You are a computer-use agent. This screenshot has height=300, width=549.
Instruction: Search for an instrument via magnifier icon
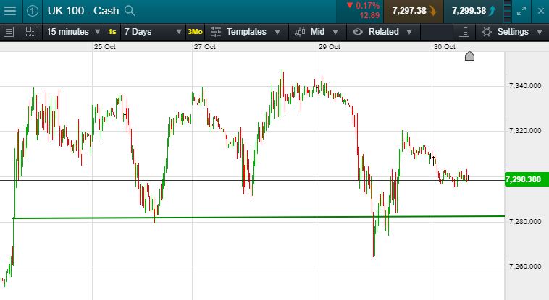tap(130, 11)
